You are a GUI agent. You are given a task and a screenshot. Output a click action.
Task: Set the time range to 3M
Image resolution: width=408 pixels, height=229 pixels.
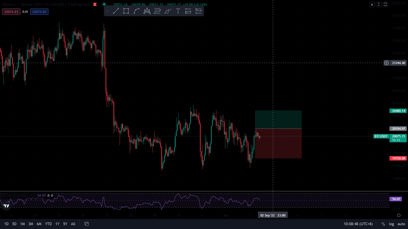[31, 224]
